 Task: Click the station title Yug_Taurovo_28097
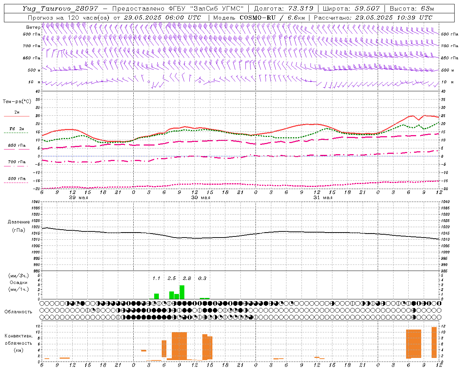point(60,9)
